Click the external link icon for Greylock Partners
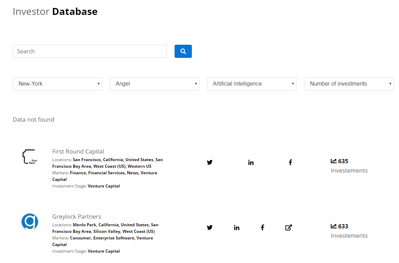The image size is (399, 263). click(289, 227)
